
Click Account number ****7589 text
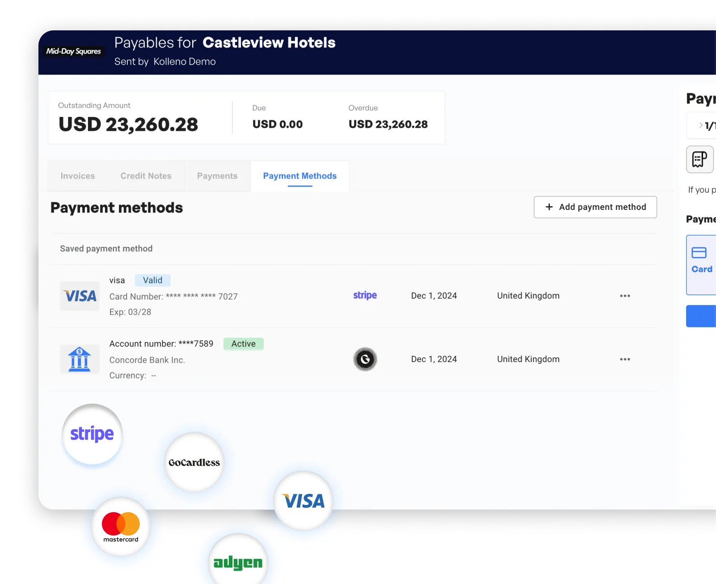pyautogui.click(x=161, y=344)
